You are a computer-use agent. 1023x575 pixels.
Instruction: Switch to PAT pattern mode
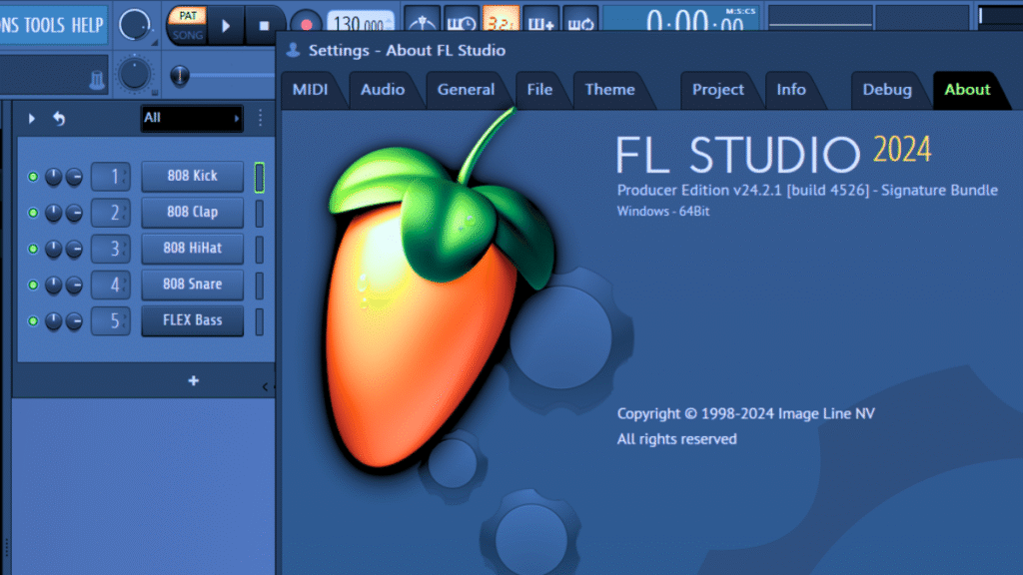(188, 16)
